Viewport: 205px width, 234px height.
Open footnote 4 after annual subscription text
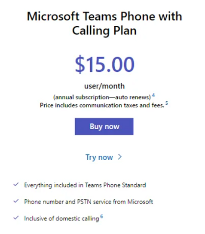153,95
